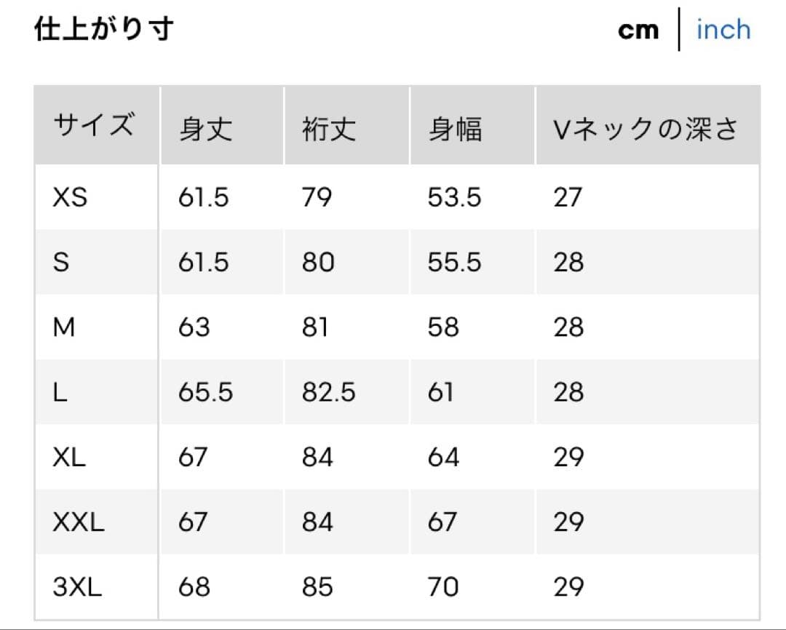This screenshot has width=786, height=630.
Task: Select the S size row label
Action: [61, 262]
